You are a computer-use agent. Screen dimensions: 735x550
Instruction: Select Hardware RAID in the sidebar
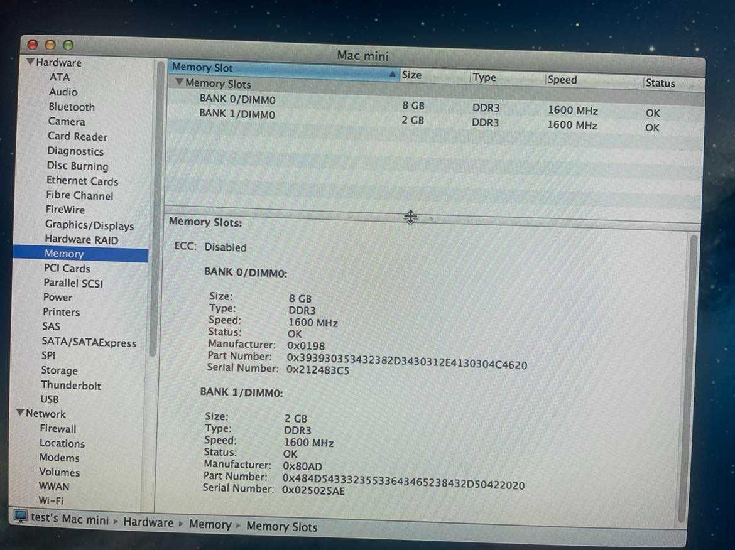point(82,239)
